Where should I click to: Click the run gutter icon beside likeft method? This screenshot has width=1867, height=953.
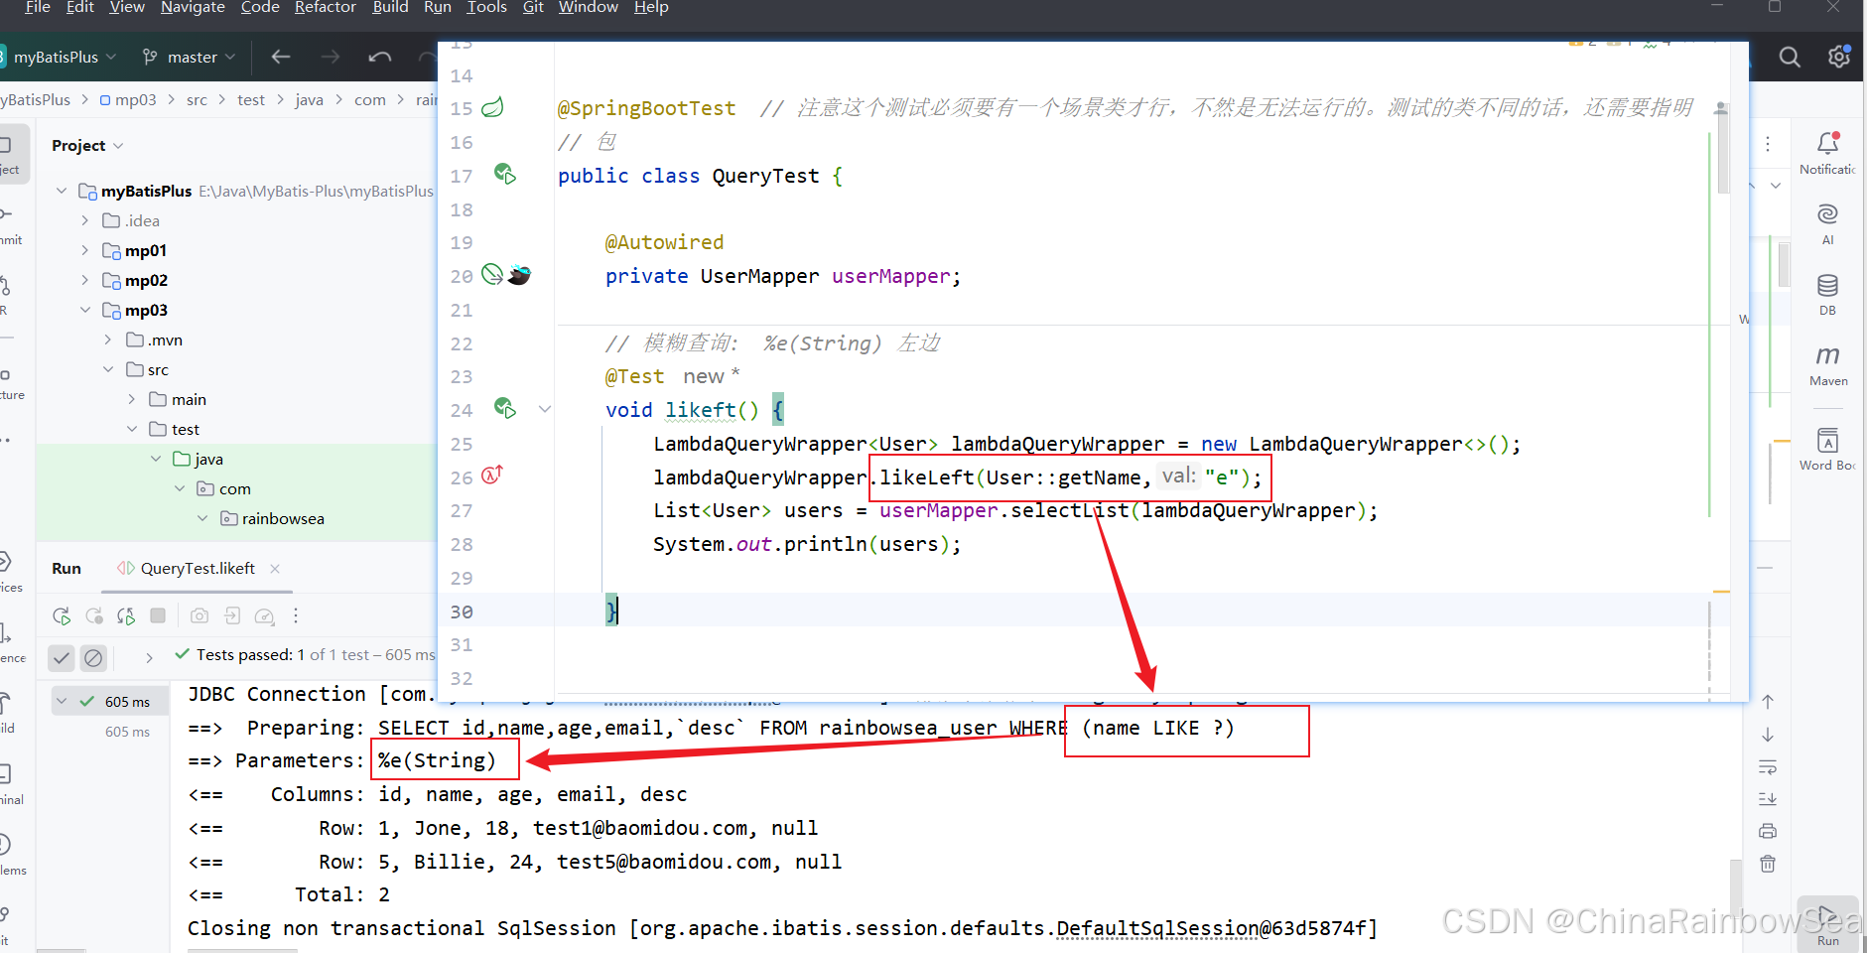point(505,408)
